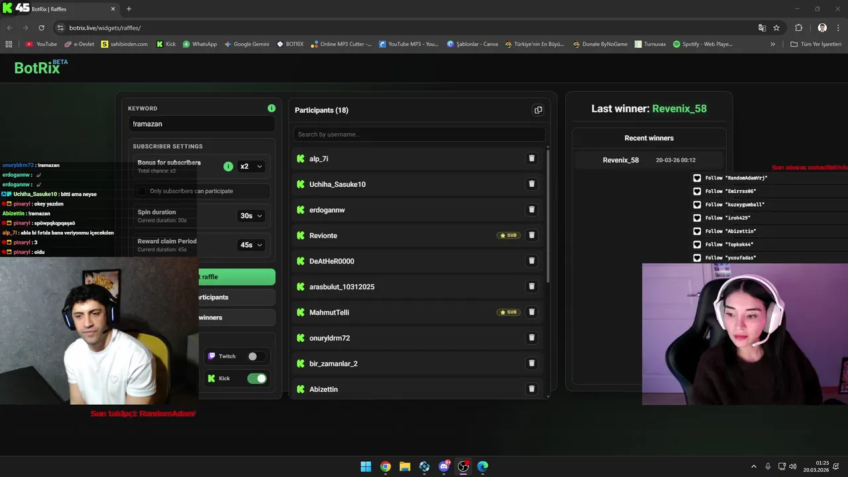
Task: Open OBS Studio from taskbar
Action: click(x=463, y=466)
